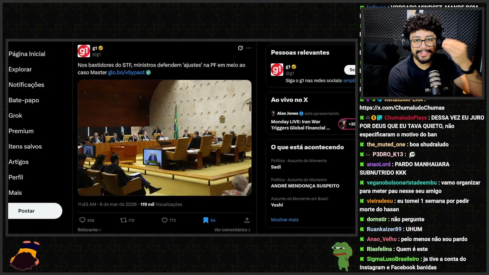Click Alex Jones blue verified badge
This screenshot has width=489, height=275.
(301, 113)
